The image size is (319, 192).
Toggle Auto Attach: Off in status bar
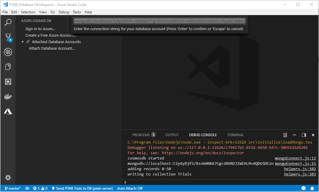(130, 188)
